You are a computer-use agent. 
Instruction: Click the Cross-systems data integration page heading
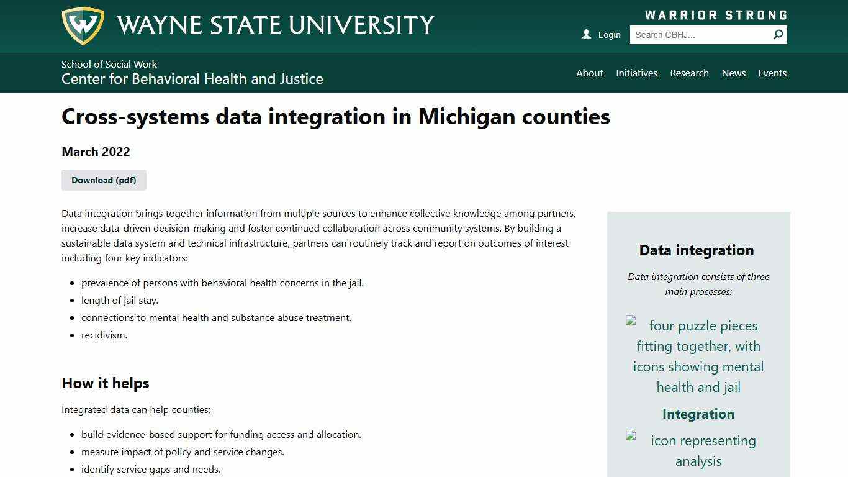point(335,117)
